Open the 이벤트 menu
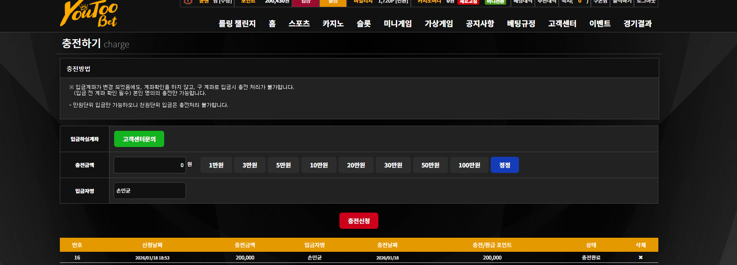The height and width of the screenshot is (265, 737). 600,23
